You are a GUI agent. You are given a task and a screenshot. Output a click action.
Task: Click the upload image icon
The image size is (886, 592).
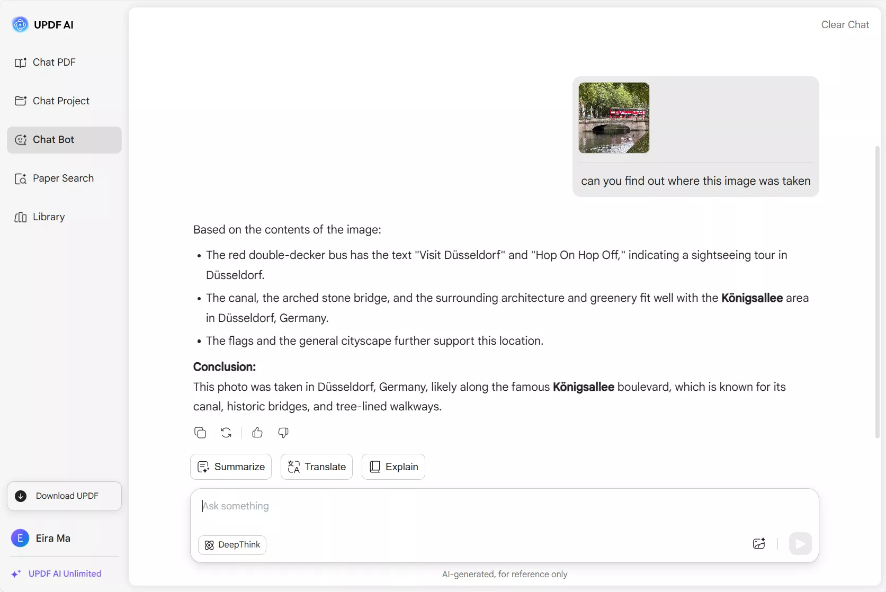click(759, 544)
